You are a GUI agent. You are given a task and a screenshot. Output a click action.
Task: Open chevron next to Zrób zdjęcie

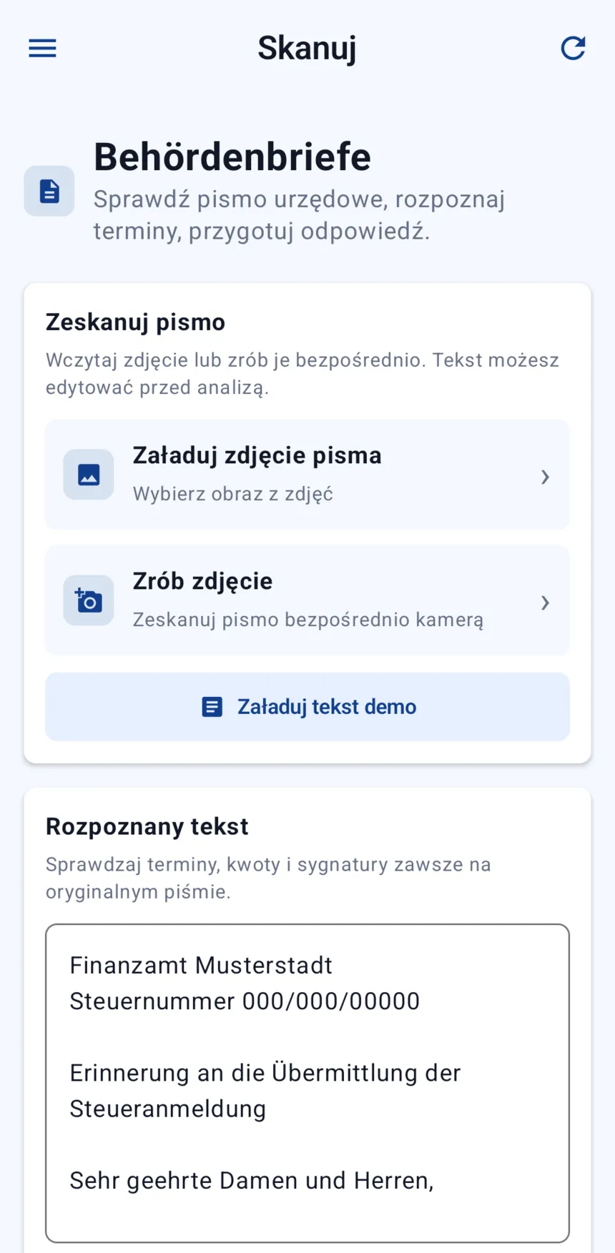click(545, 603)
